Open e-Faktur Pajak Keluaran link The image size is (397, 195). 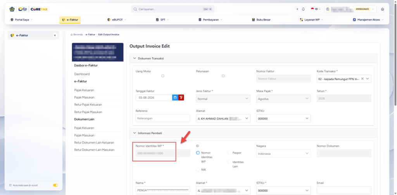(x=84, y=90)
